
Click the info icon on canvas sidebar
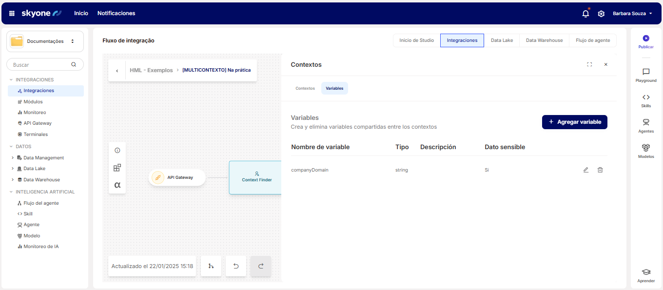pyautogui.click(x=117, y=151)
